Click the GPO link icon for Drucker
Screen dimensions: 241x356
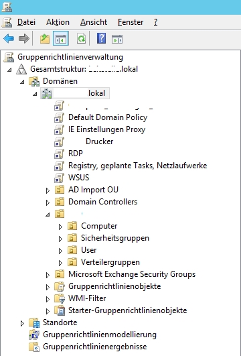59,141
